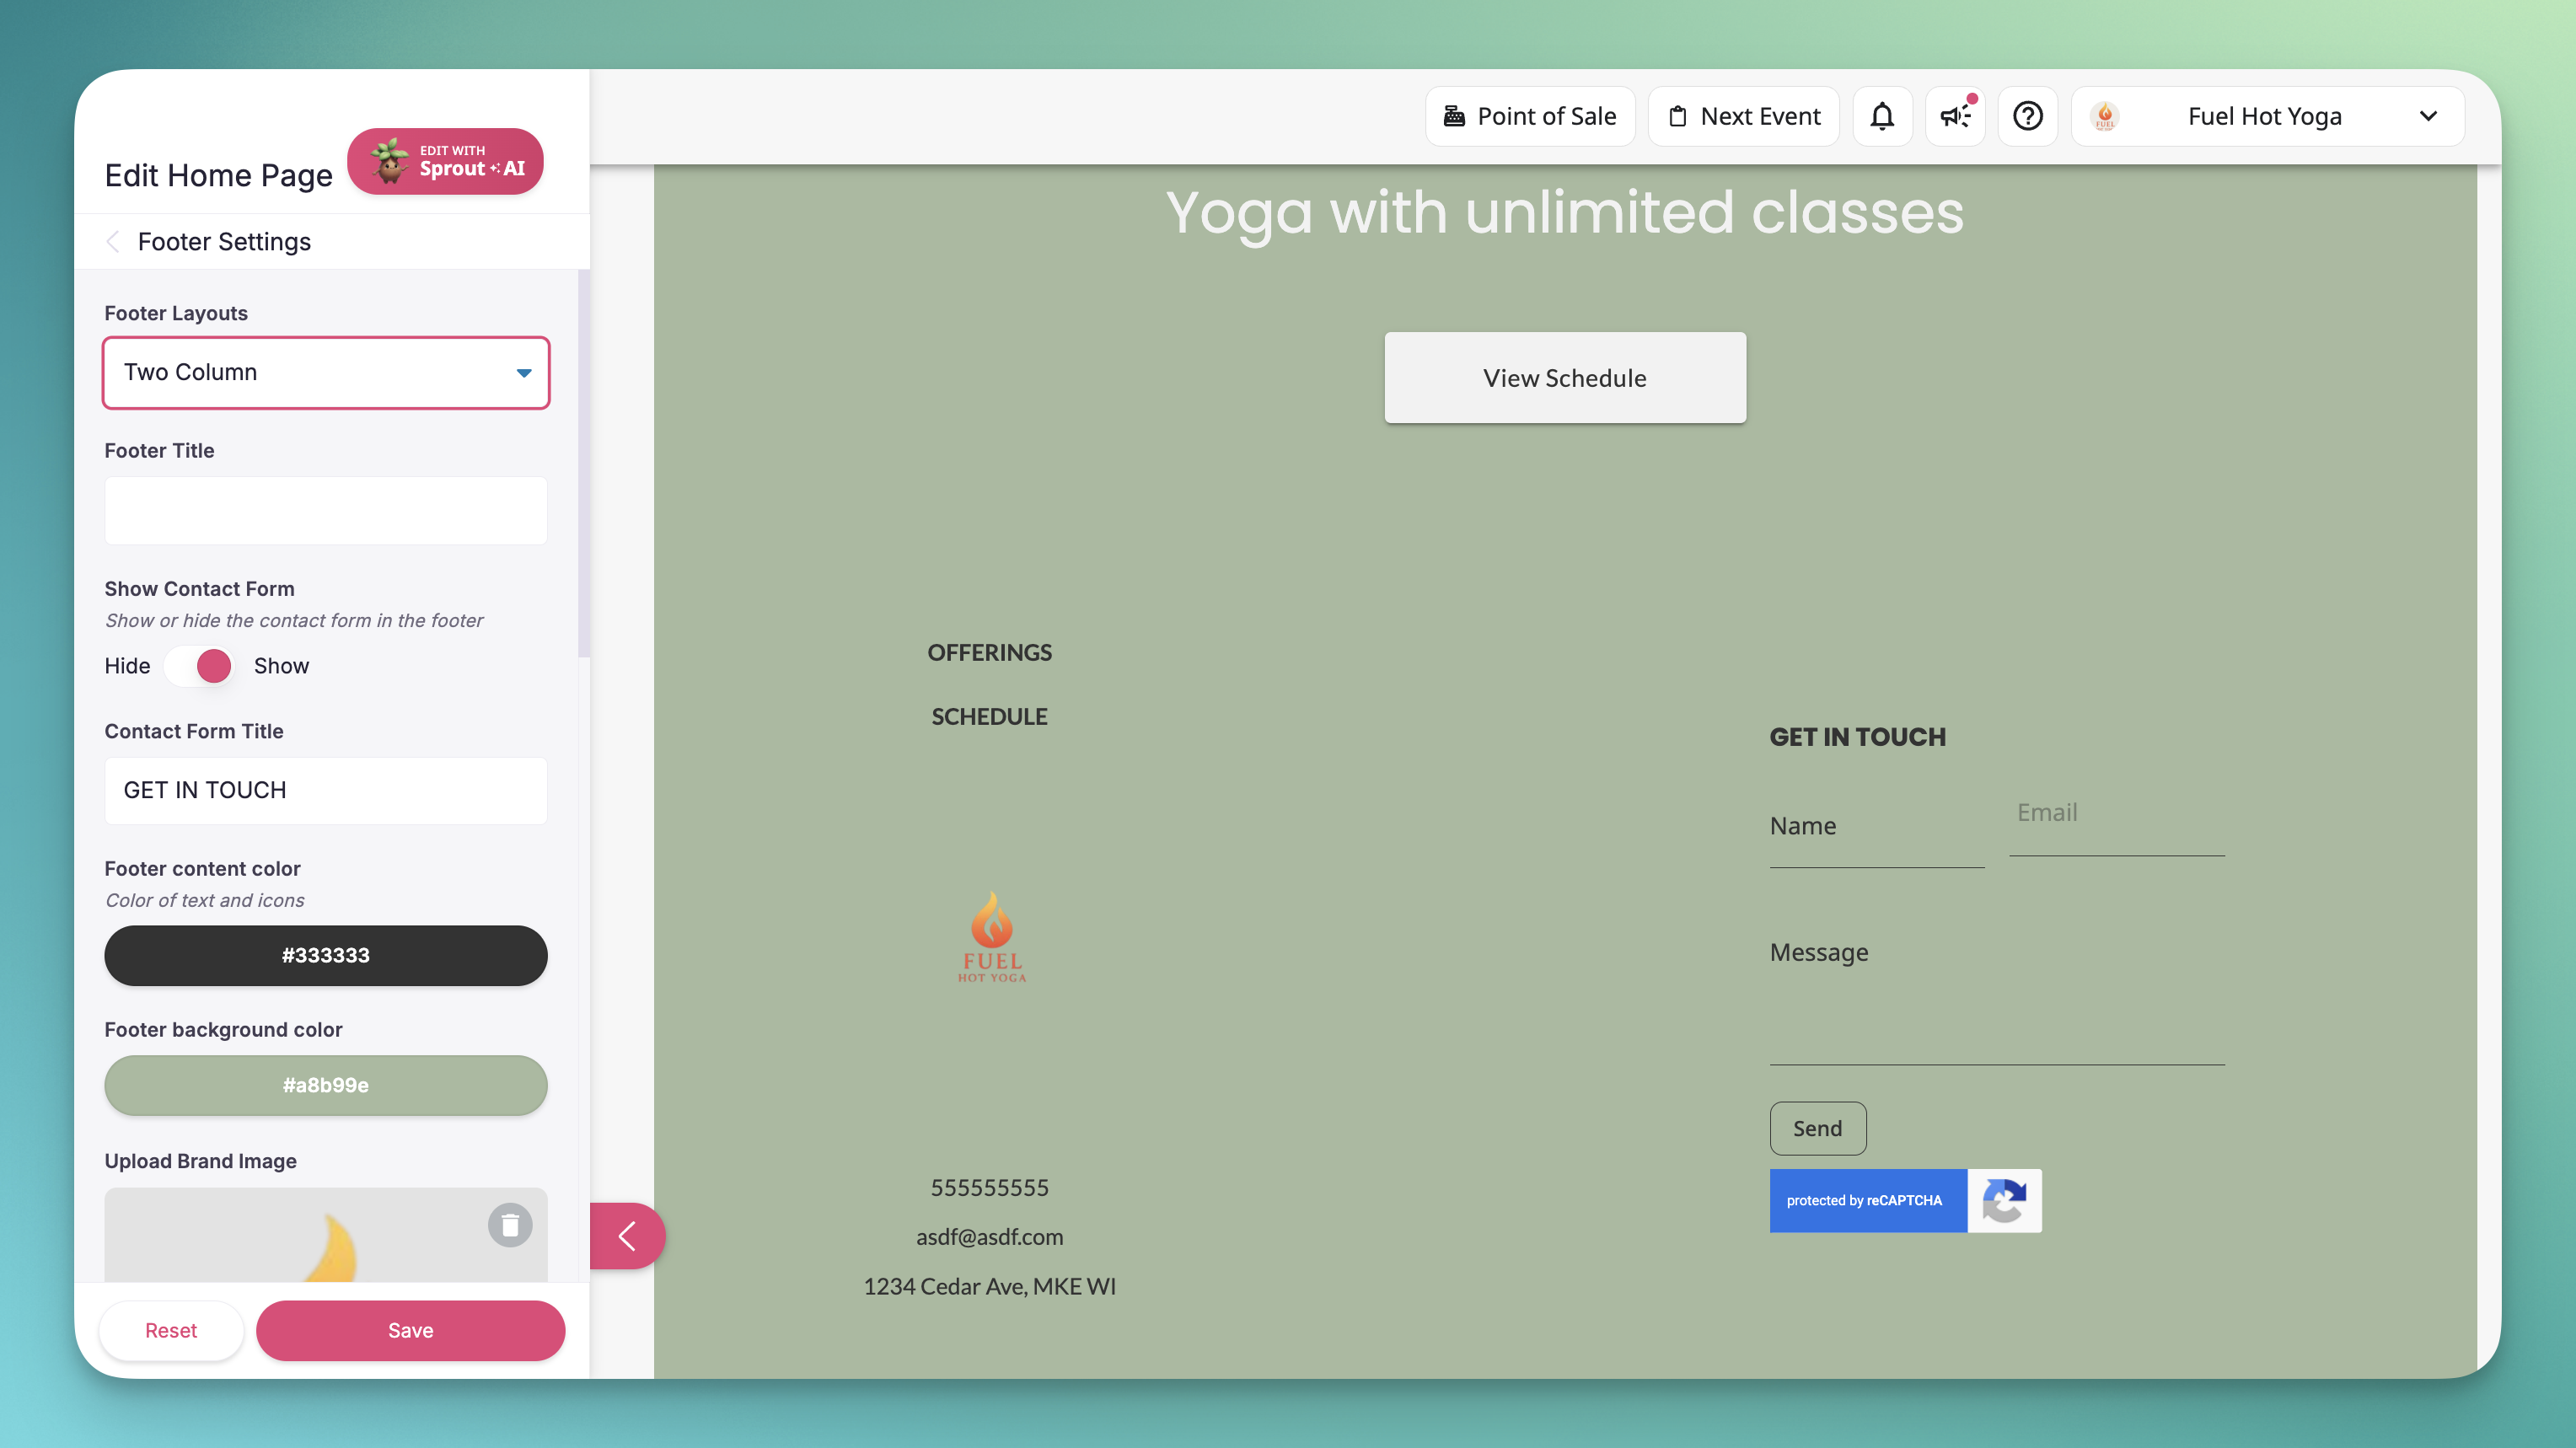Click the Reset button

(x=171, y=1330)
